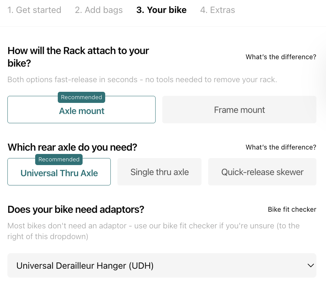The height and width of the screenshot is (285, 326).
Task: Choose the Axle mount option
Action: 81,111
